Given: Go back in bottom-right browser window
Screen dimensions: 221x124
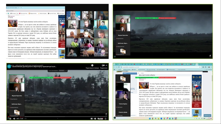Looking at the screenshot, I should pyautogui.click(x=114, y=67).
